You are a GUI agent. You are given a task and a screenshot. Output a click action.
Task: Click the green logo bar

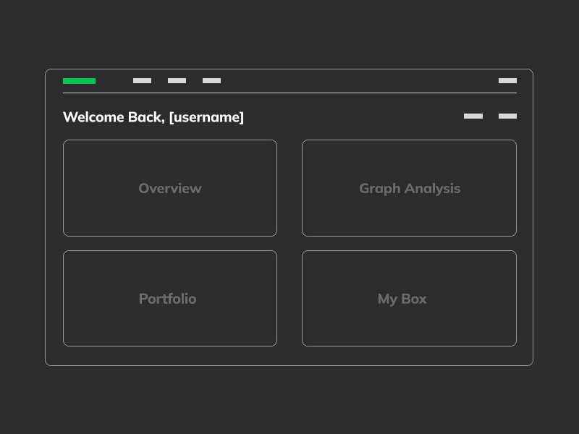(79, 81)
